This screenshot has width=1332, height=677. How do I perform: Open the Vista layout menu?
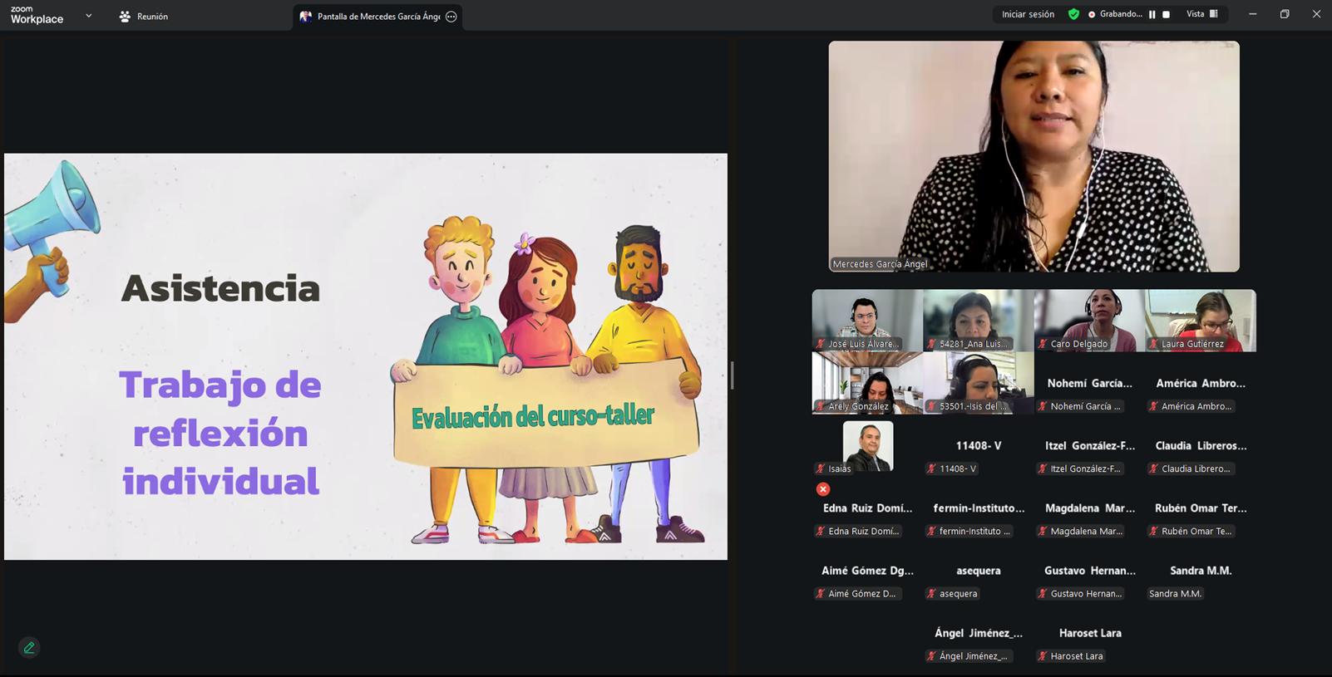coord(1201,14)
